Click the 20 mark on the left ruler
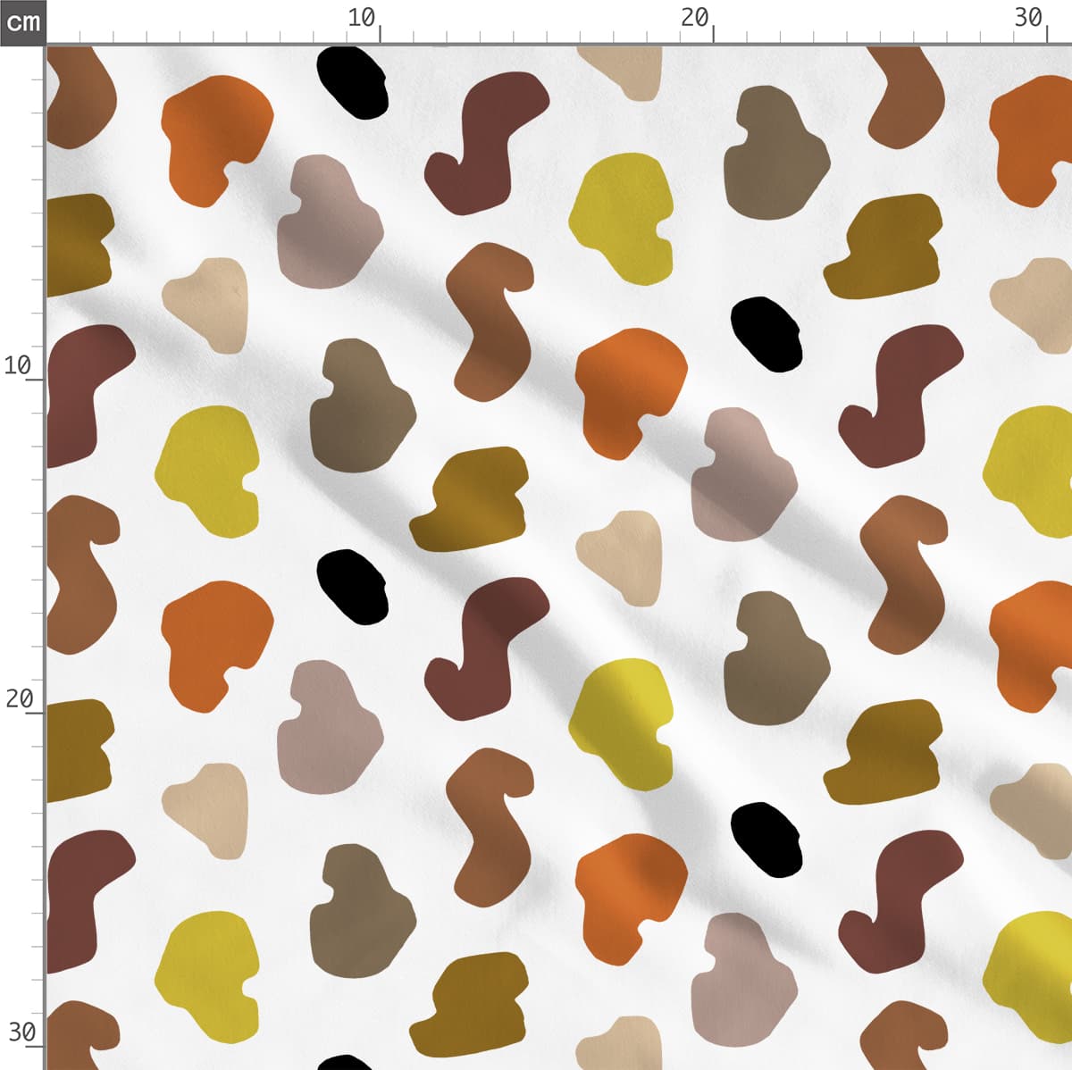The width and height of the screenshot is (1072, 1070). point(19,698)
